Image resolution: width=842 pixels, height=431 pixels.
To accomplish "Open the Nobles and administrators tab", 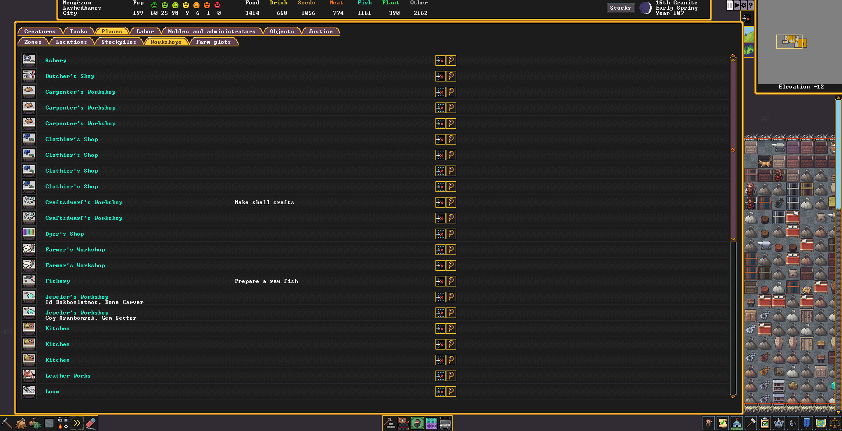I will [x=211, y=32].
